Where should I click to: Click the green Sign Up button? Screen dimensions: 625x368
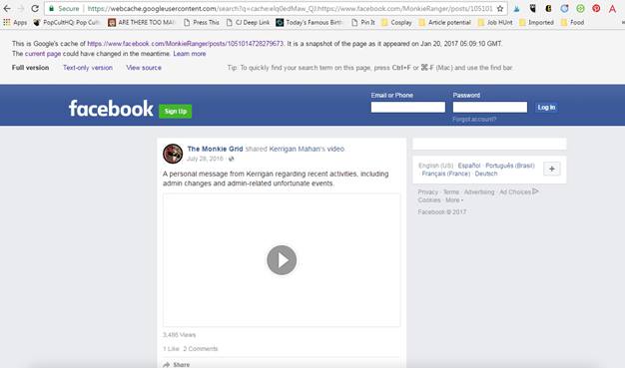point(176,111)
